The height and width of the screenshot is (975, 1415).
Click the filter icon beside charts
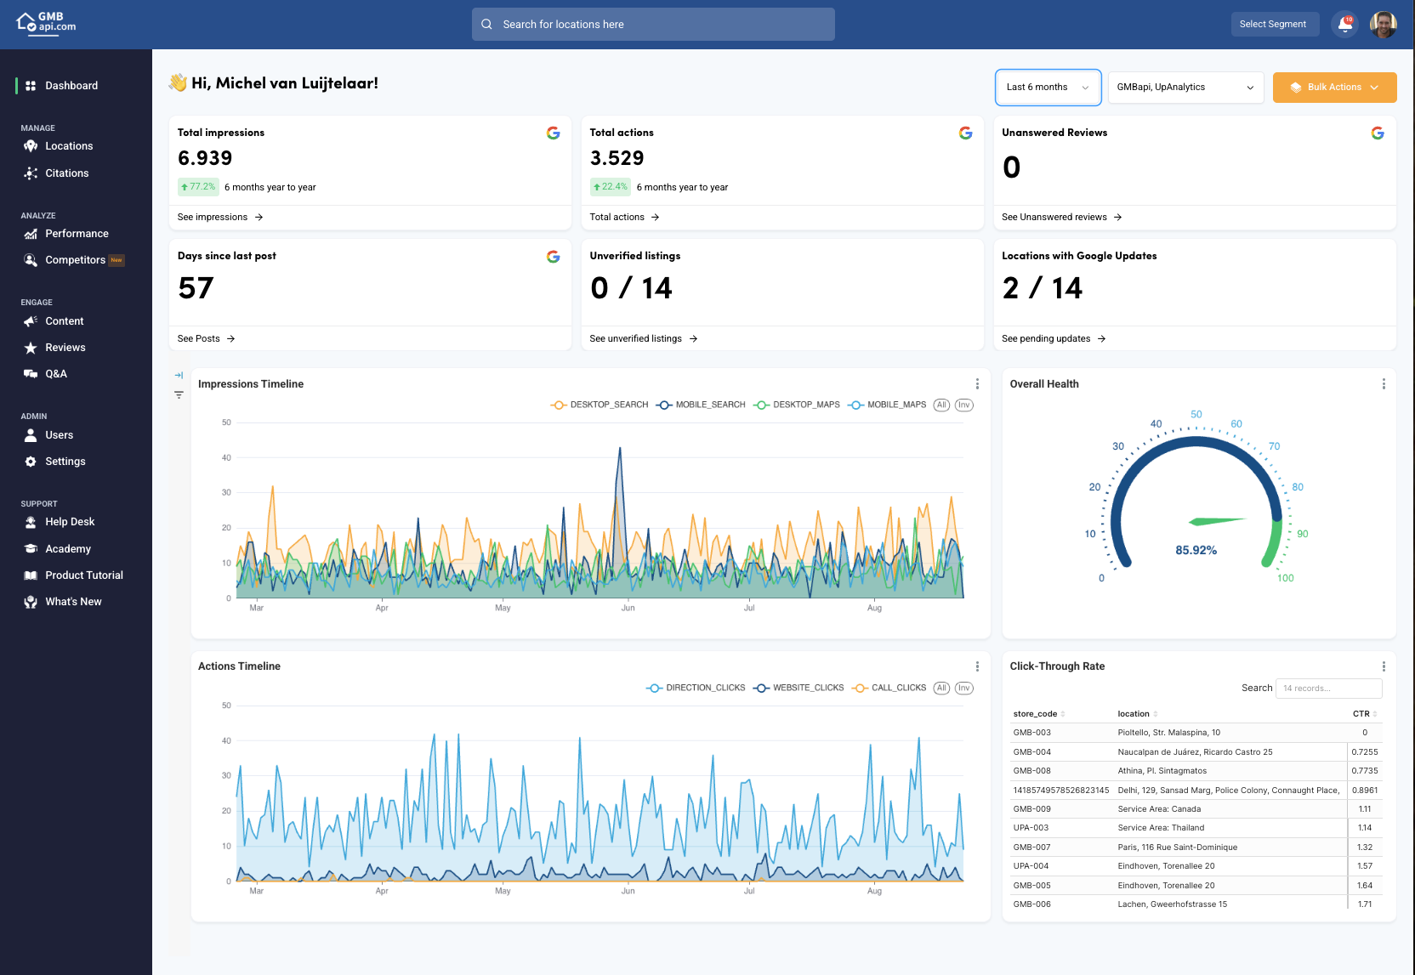pos(179,394)
